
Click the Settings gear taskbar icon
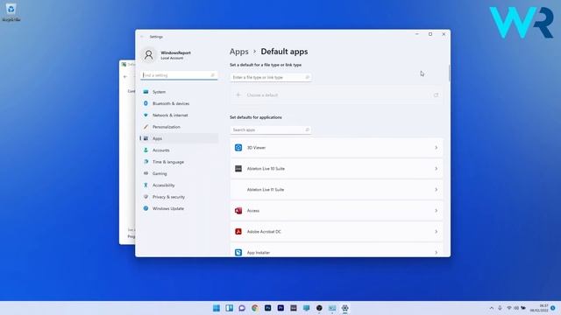344,308
